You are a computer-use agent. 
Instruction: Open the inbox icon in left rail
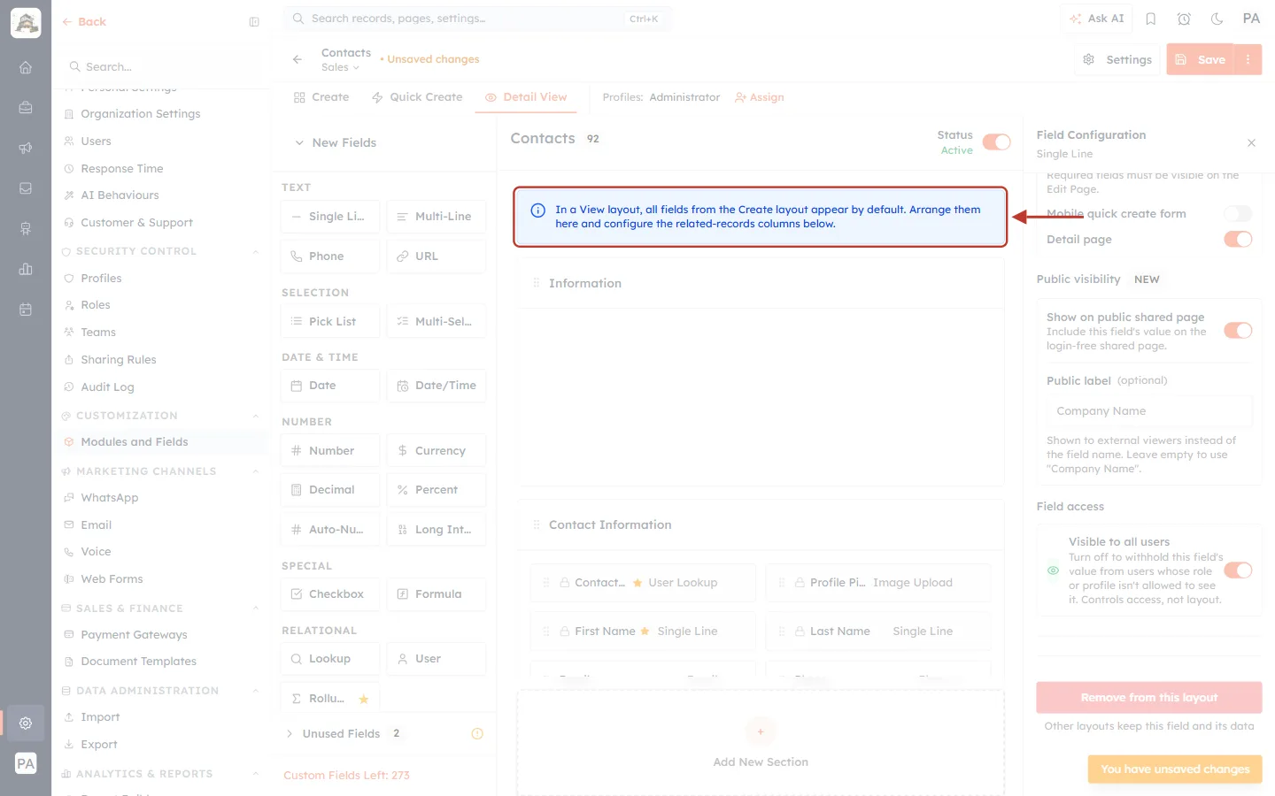tap(26, 188)
